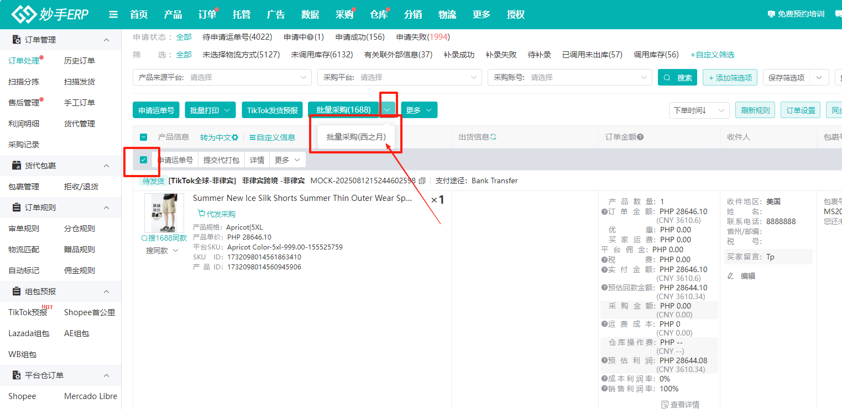The width and height of the screenshot is (842, 409).
Task: Click the 搜1688同款 link
Action: point(164,238)
